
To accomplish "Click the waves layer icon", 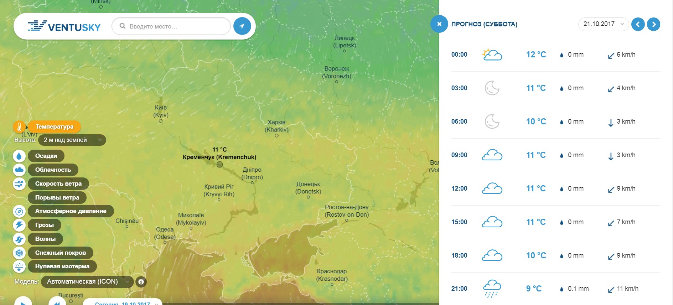I will 19,239.
